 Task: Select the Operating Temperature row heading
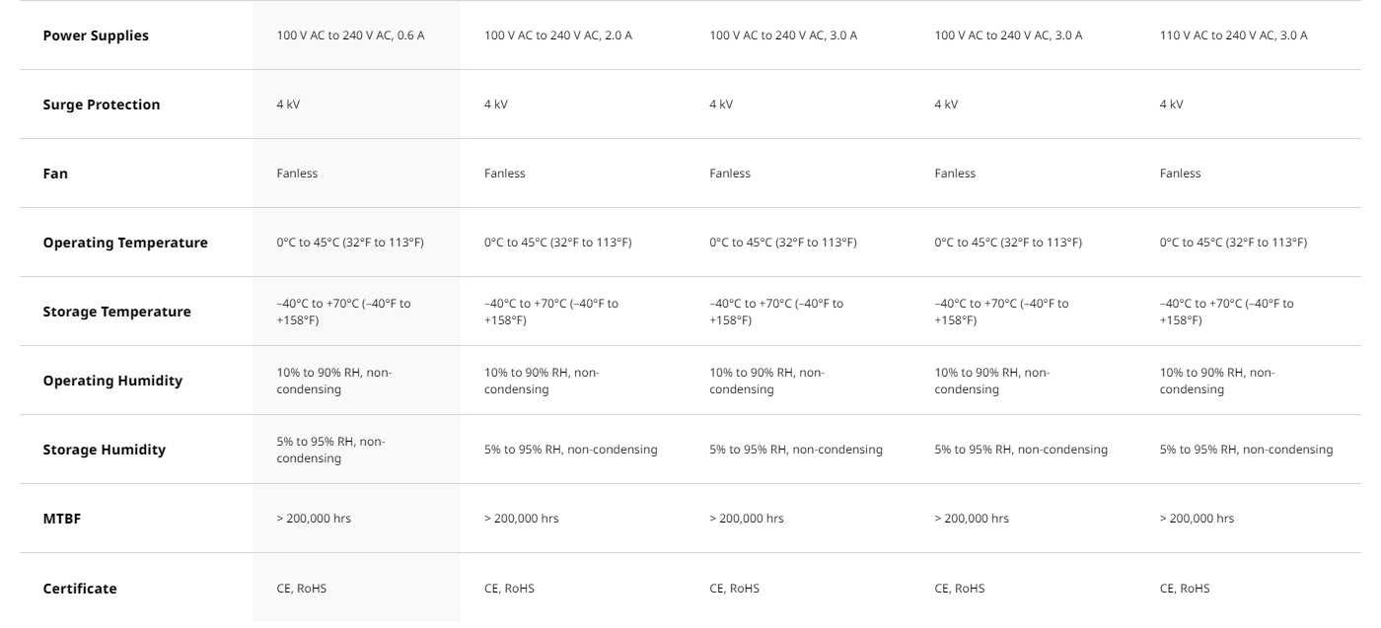125,243
